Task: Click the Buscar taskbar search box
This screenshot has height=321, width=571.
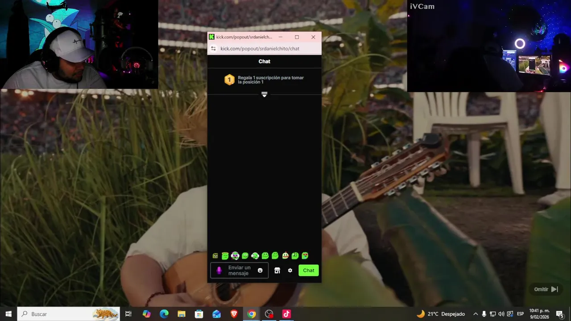Action: point(69,314)
